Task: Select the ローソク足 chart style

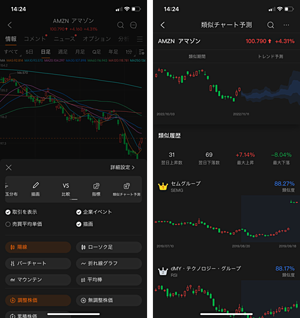Action: [109, 247]
